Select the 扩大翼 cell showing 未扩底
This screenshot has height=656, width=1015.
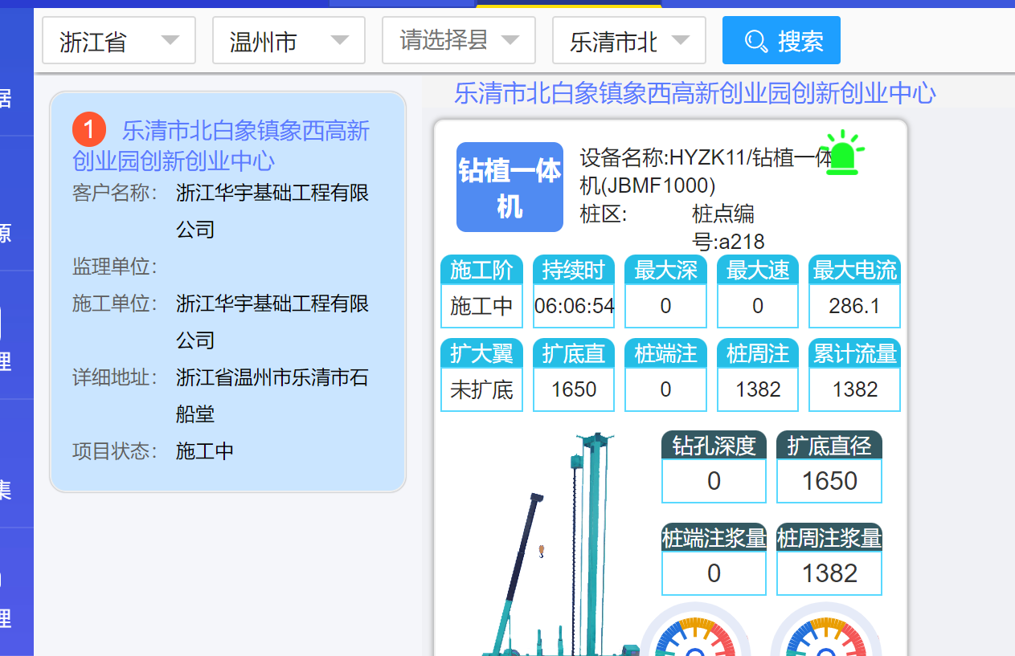click(x=481, y=389)
